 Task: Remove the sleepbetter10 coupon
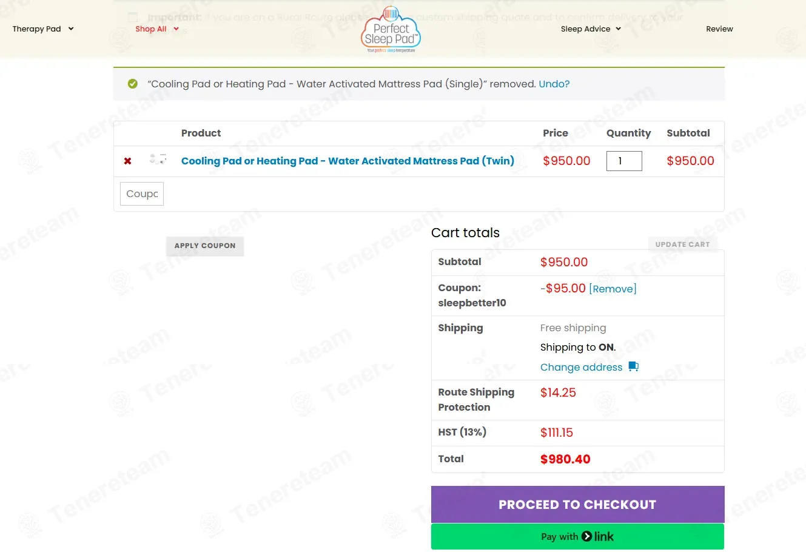613,289
